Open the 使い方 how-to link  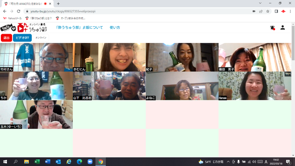pos(115,28)
